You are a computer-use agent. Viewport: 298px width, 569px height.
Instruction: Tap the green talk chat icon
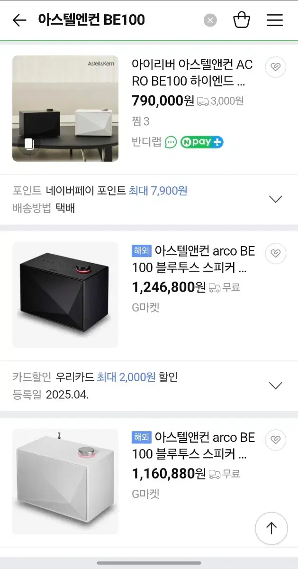171,142
